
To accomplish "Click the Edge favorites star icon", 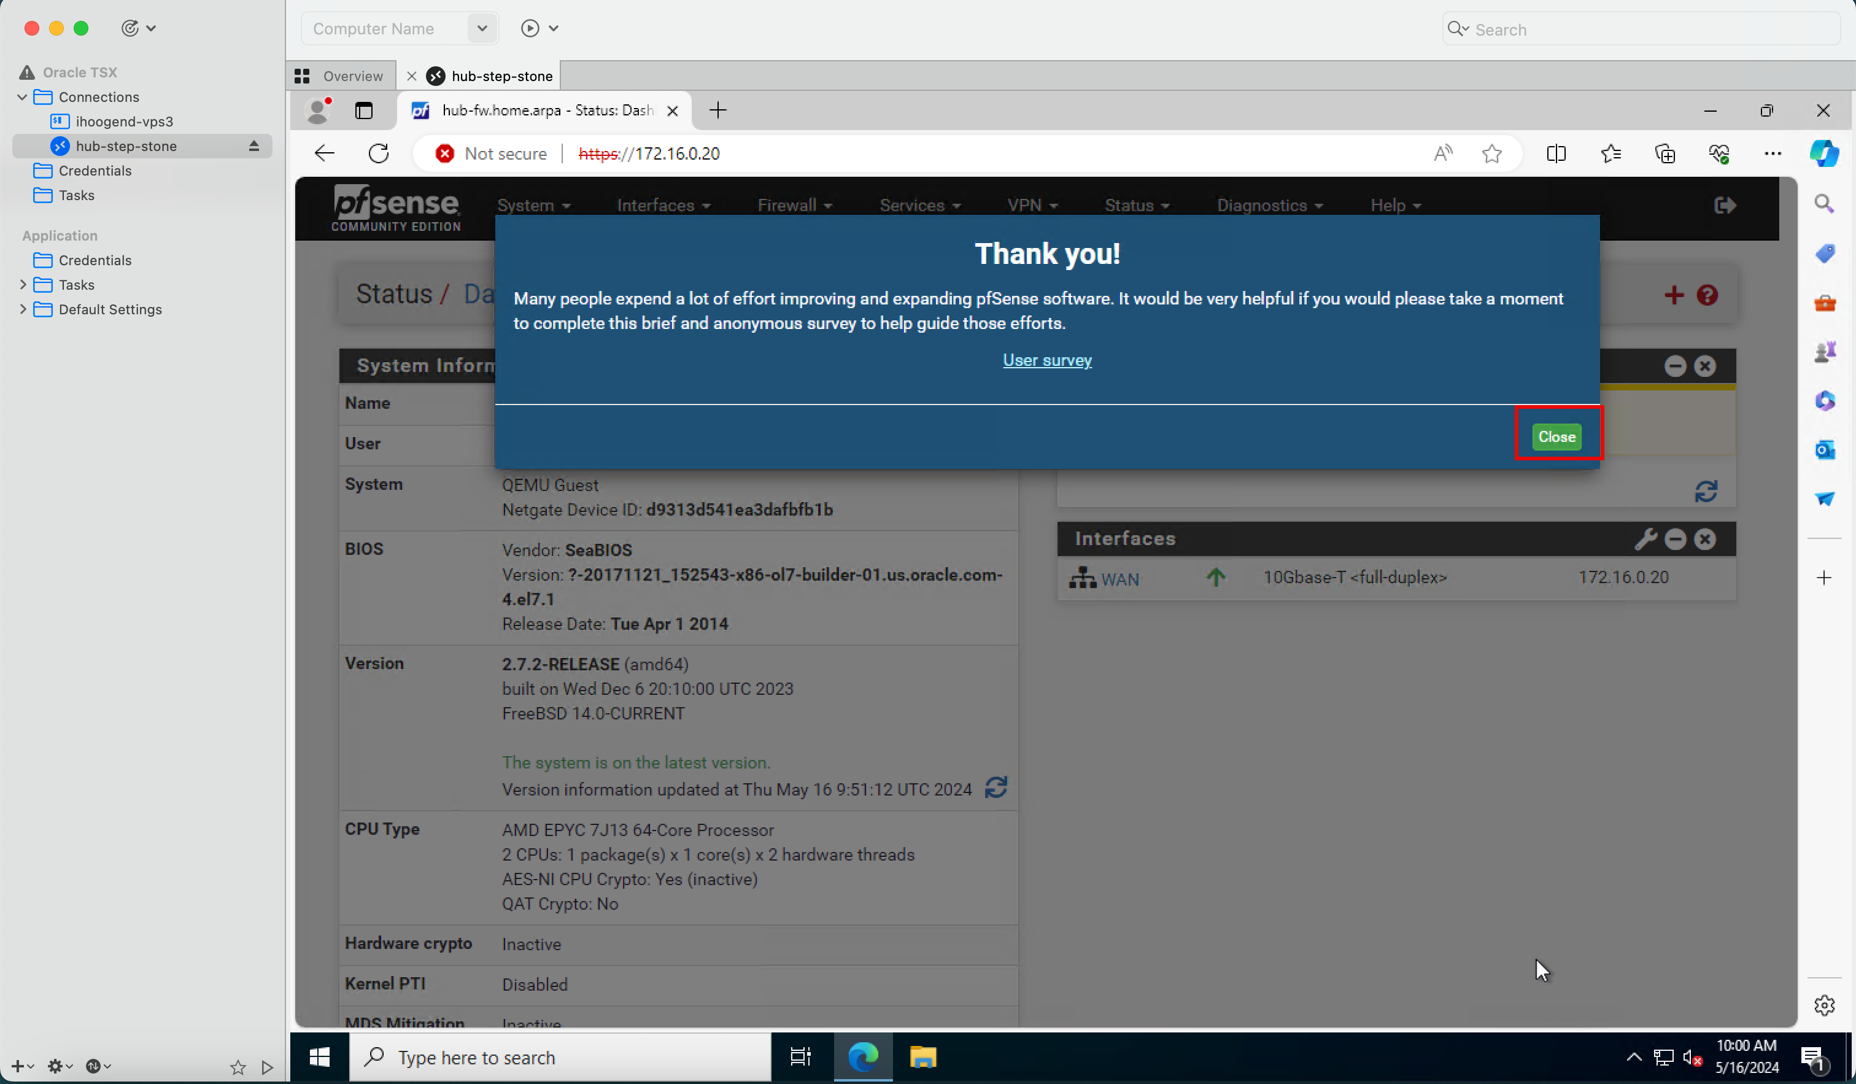I will [x=1491, y=153].
